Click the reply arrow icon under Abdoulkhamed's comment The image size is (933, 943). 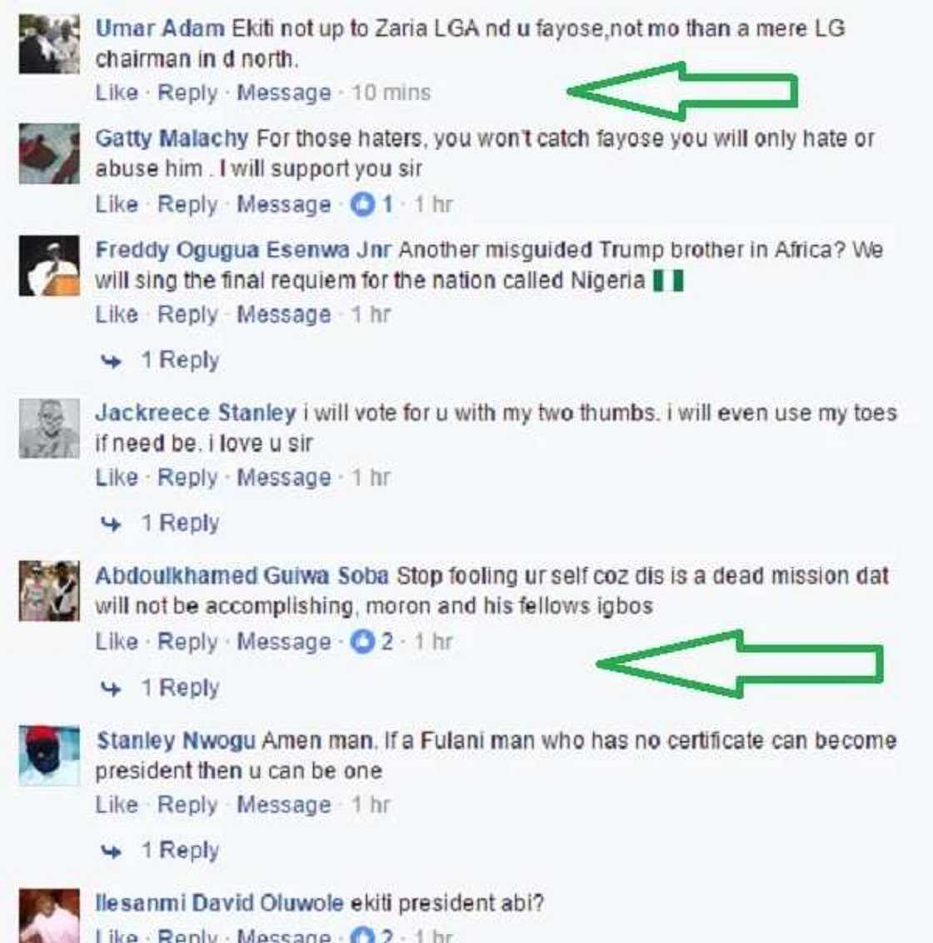(111, 688)
